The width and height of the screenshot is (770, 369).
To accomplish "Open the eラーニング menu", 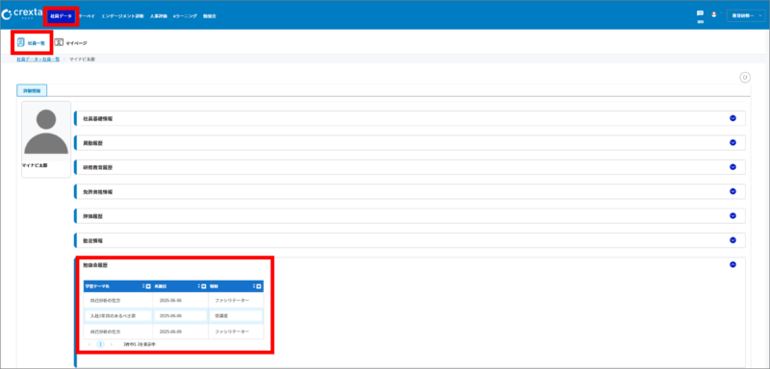I will [x=185, y=16].
